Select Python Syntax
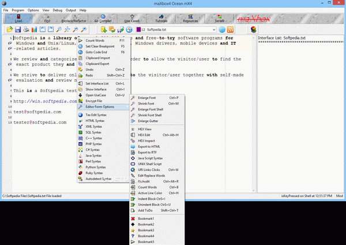This screenshot has width=346, height=245. pos(104,167)
